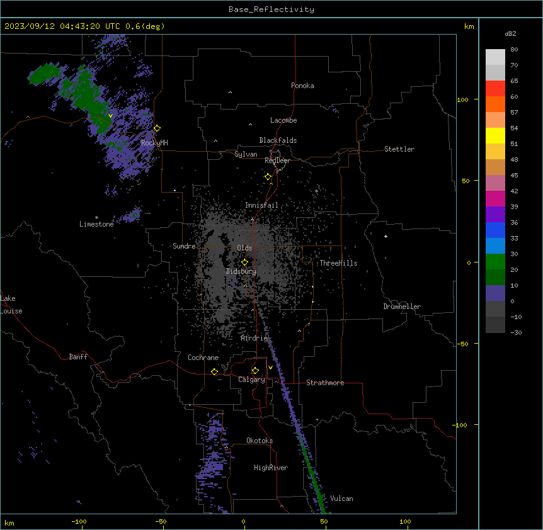
Task: Click the HighRiver label
Action: [x=271, y=468]
